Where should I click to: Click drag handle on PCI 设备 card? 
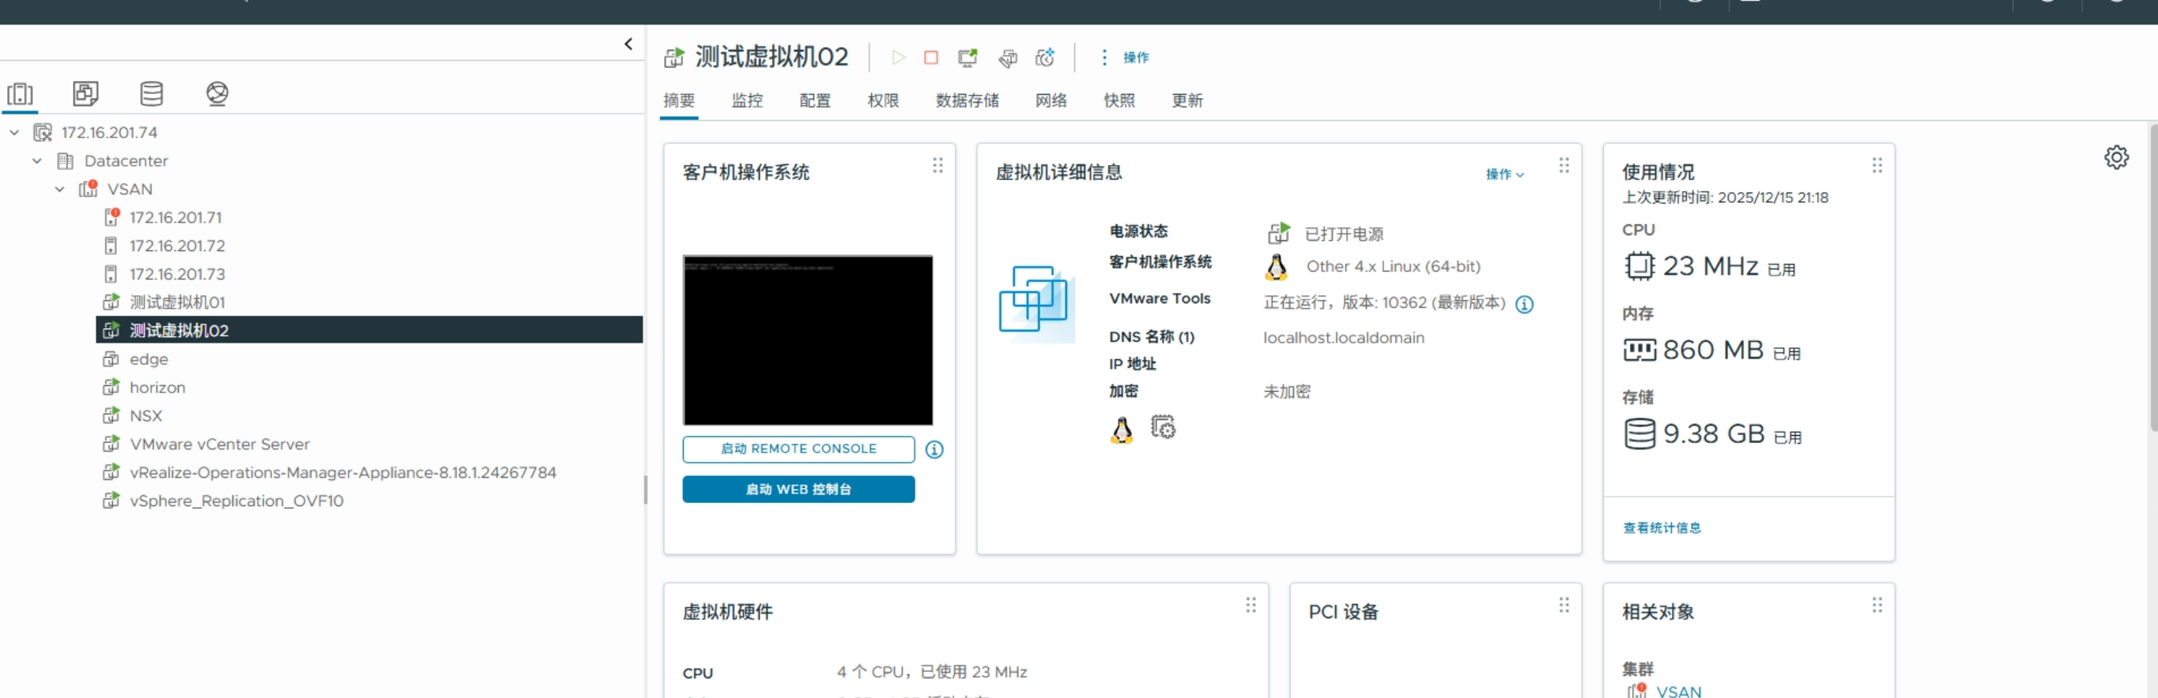click(1564, 605)
